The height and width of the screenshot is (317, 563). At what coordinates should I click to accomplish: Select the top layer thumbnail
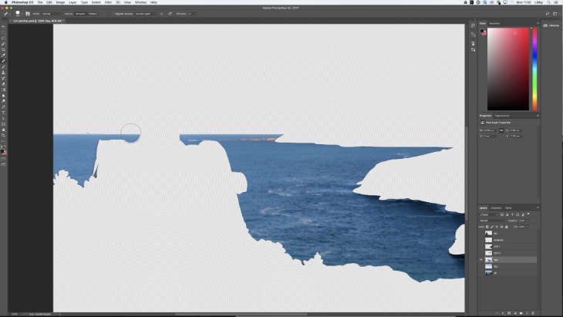[x=489, y=233]
